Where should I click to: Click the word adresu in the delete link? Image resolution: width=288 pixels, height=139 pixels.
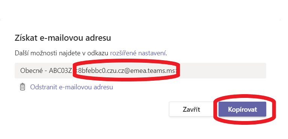pyautogui.click(x=103, y=87)
